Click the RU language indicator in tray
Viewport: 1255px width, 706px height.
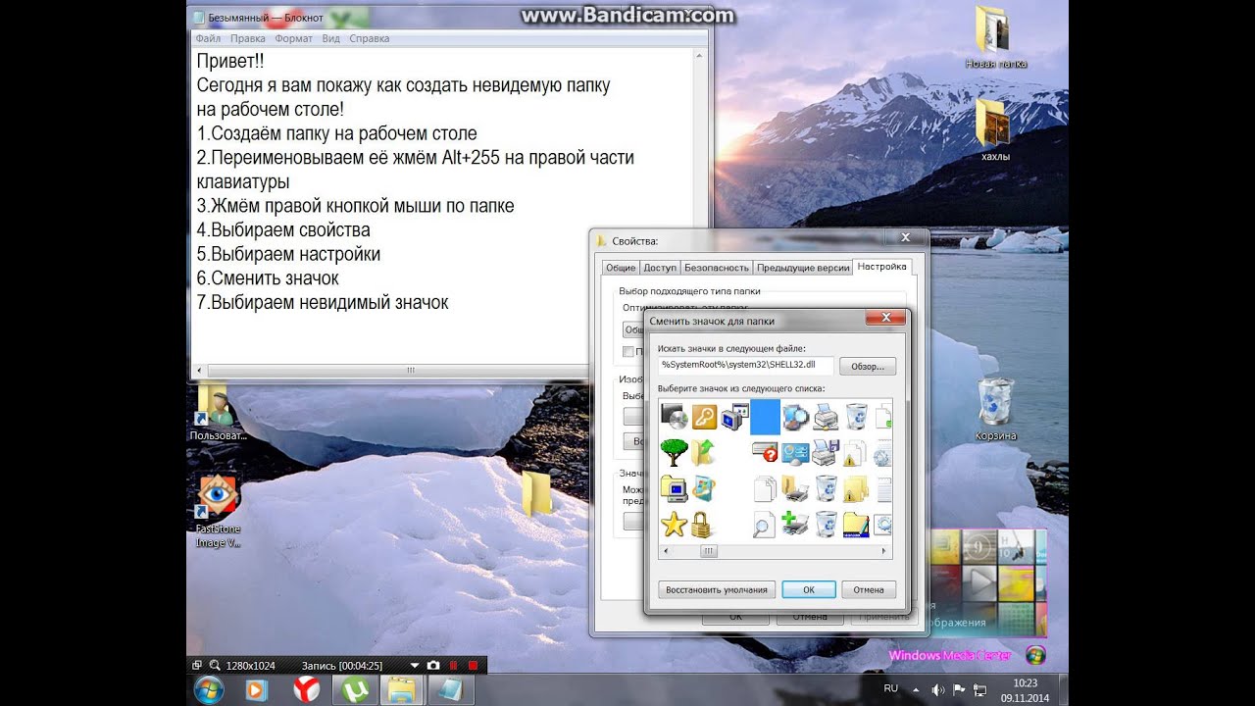pos(890,689)
